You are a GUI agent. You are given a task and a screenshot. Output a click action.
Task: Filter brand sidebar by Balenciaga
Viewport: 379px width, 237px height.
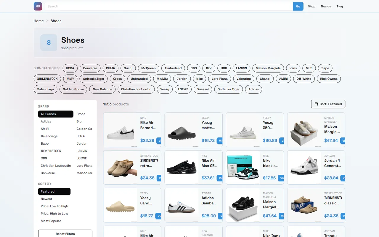pos(49,136)
